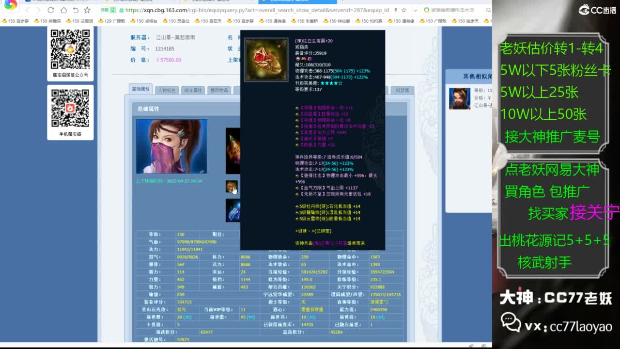Click the browser forward arrow
The width and height of the screenshot is (620, 349).
[x=39, y=10]
